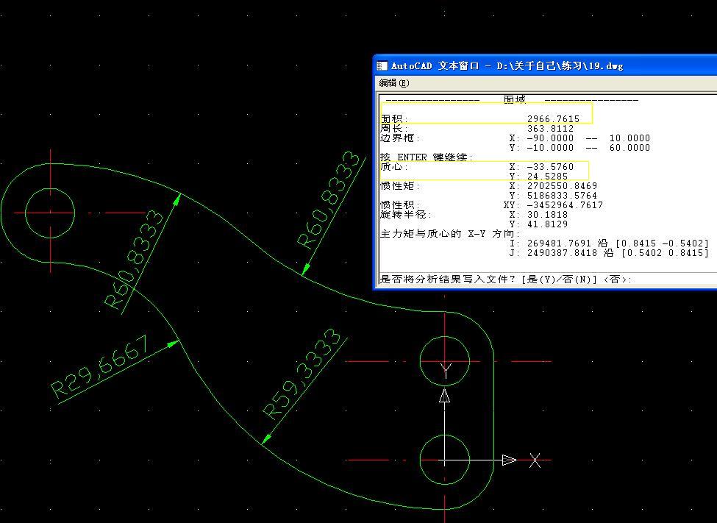Select the 周长 value 363.8112
717x523 pixels.
tap(550, 129)
